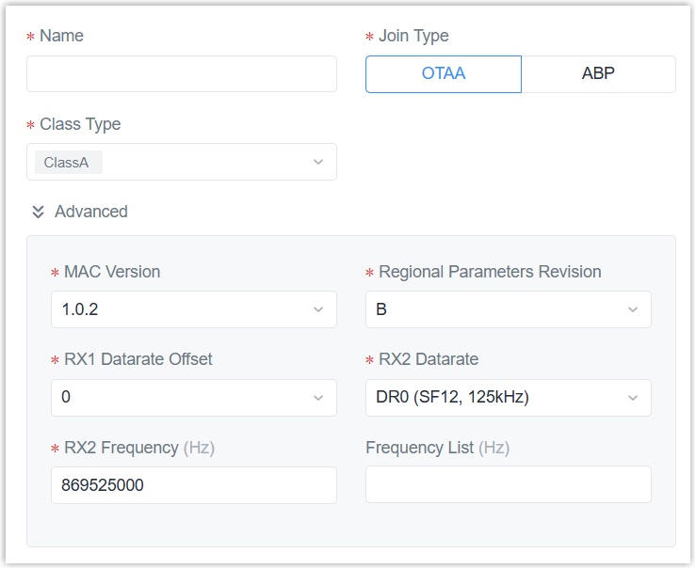
Task: Click the Regional Parameters Revision chevron arrow
Action: 633,309
